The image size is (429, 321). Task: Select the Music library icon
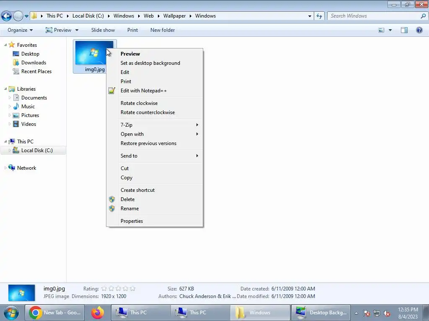tap(16, 106)
